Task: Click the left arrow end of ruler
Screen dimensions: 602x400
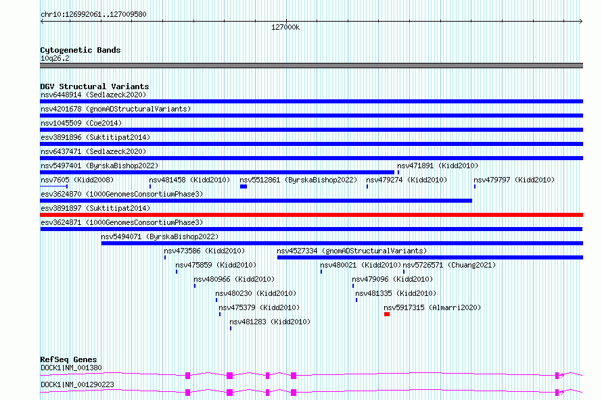Action: pyautogui.click(x=42, y=21)
